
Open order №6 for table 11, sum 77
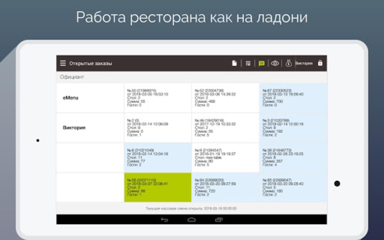click(158, 158)
